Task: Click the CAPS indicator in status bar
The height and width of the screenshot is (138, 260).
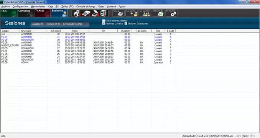Action: point(238,136)
